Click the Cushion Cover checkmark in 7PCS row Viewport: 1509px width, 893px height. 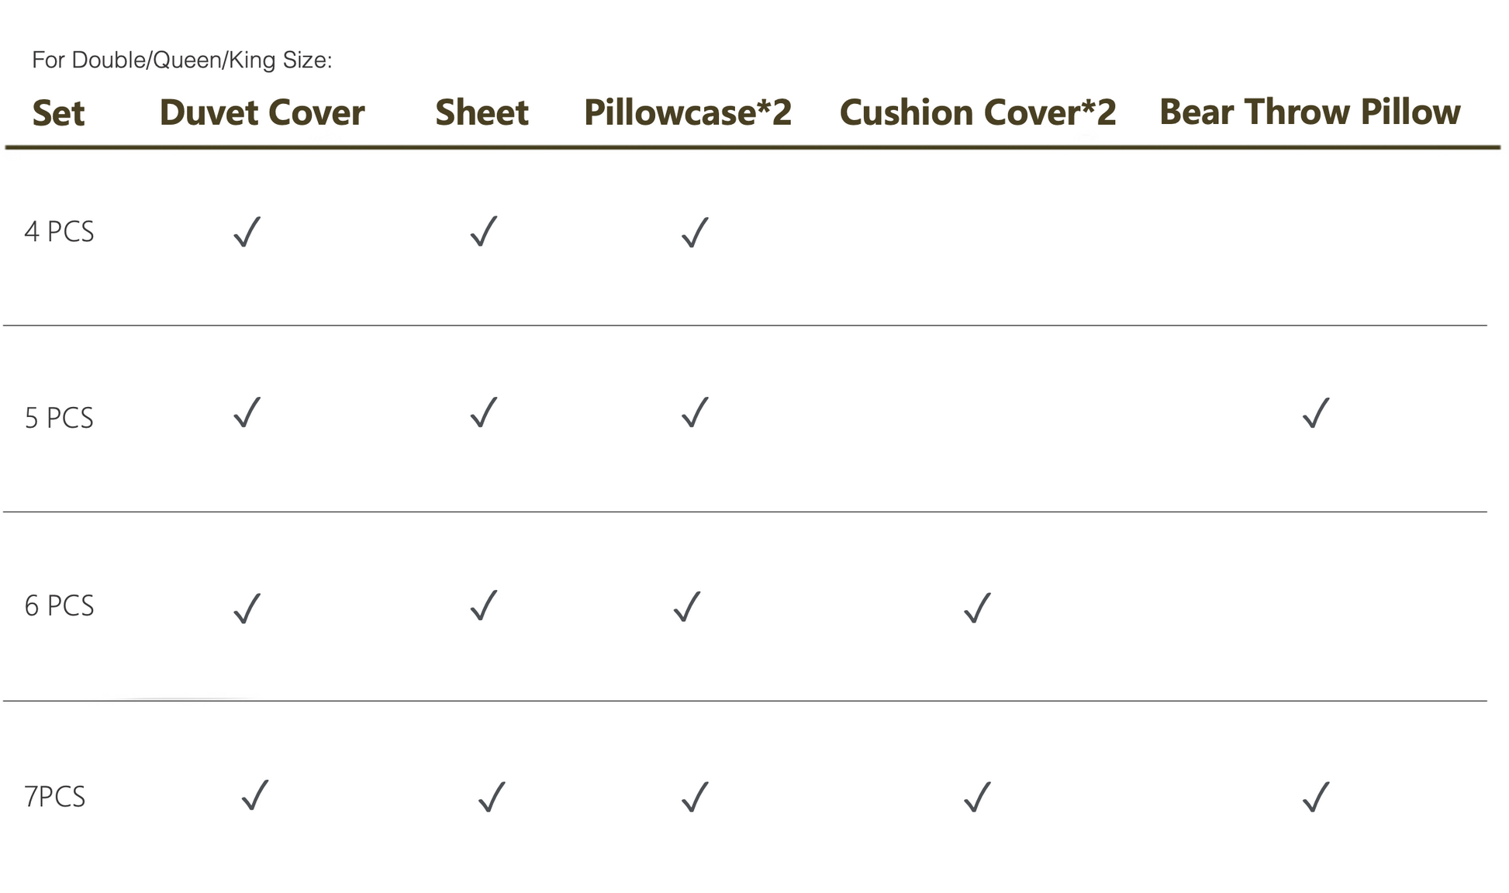click(x=978, y=797)
